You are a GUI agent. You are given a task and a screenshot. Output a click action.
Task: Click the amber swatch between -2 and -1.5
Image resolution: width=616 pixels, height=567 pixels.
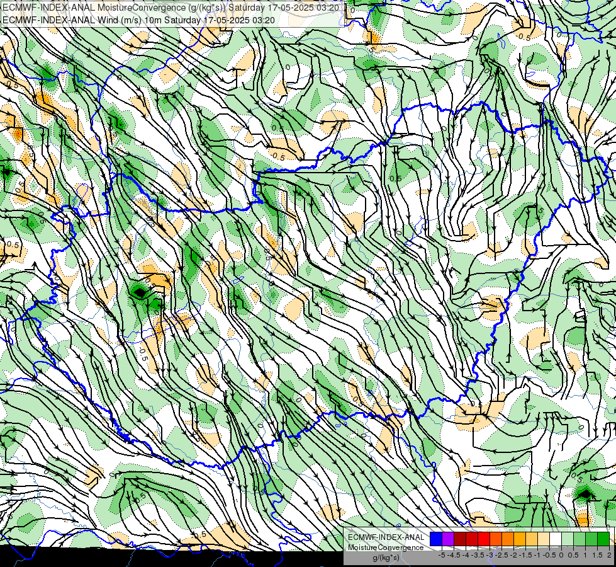[520, 539]
